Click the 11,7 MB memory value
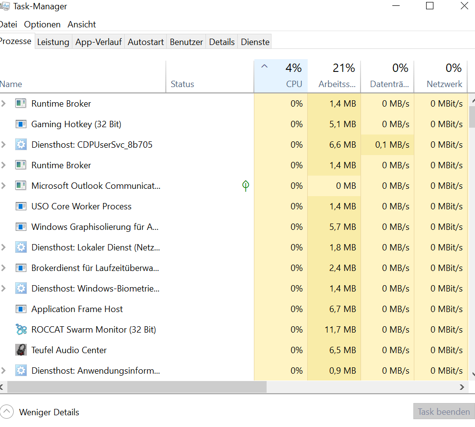 point(340,330)
